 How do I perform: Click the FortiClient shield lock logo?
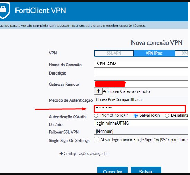pyautogui.click(x=5, y=10)
